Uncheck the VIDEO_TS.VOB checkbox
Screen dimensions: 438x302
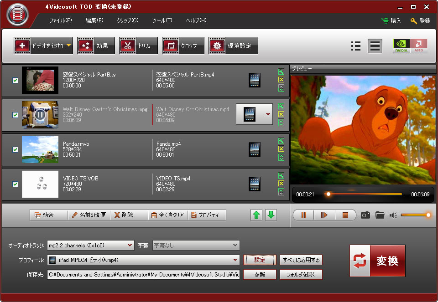tap(15, 184)
